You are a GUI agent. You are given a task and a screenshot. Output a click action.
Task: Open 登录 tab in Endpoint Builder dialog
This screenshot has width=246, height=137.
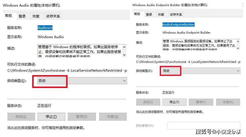149,15
